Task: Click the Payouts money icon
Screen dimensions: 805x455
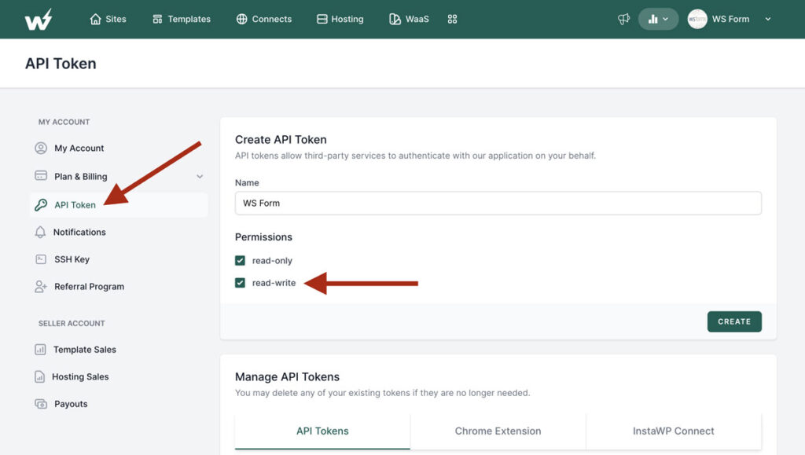Action: [x=41, y=404]
